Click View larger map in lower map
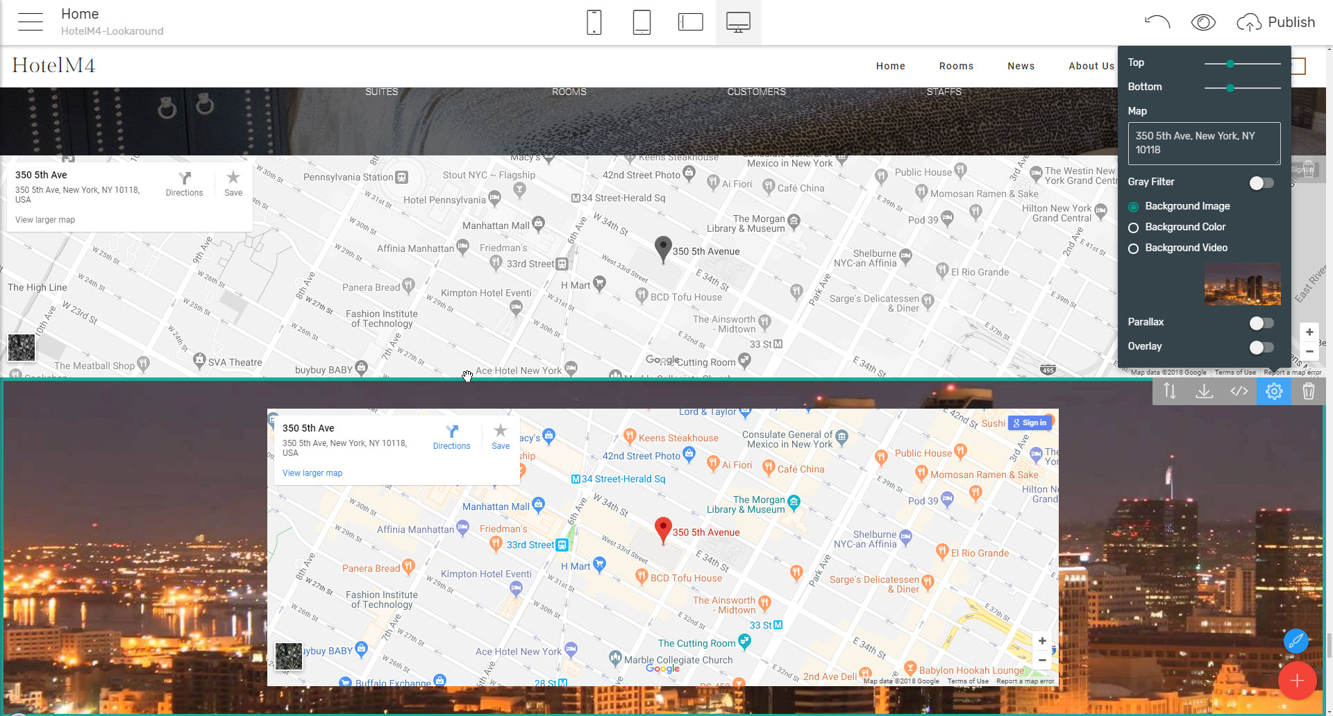 [x=312, y=473]
